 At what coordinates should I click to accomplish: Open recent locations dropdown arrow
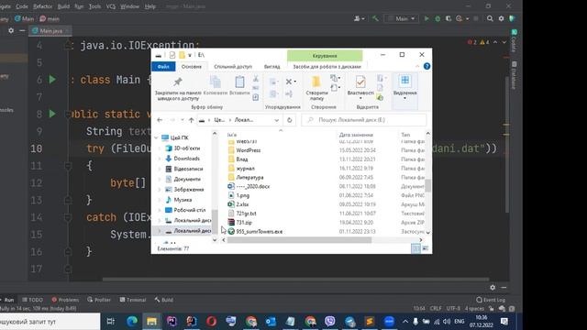(182, 120)
